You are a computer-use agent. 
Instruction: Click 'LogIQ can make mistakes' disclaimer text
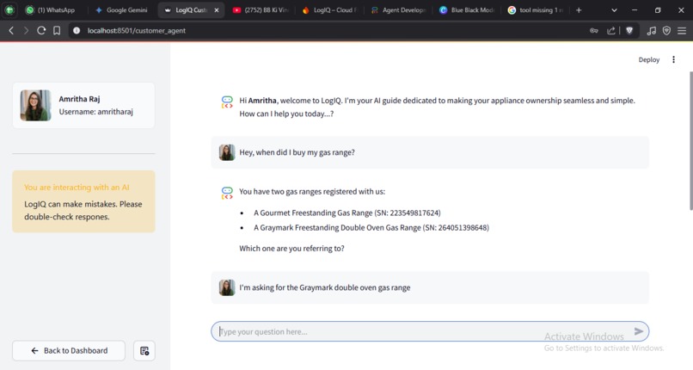[83, 211]
